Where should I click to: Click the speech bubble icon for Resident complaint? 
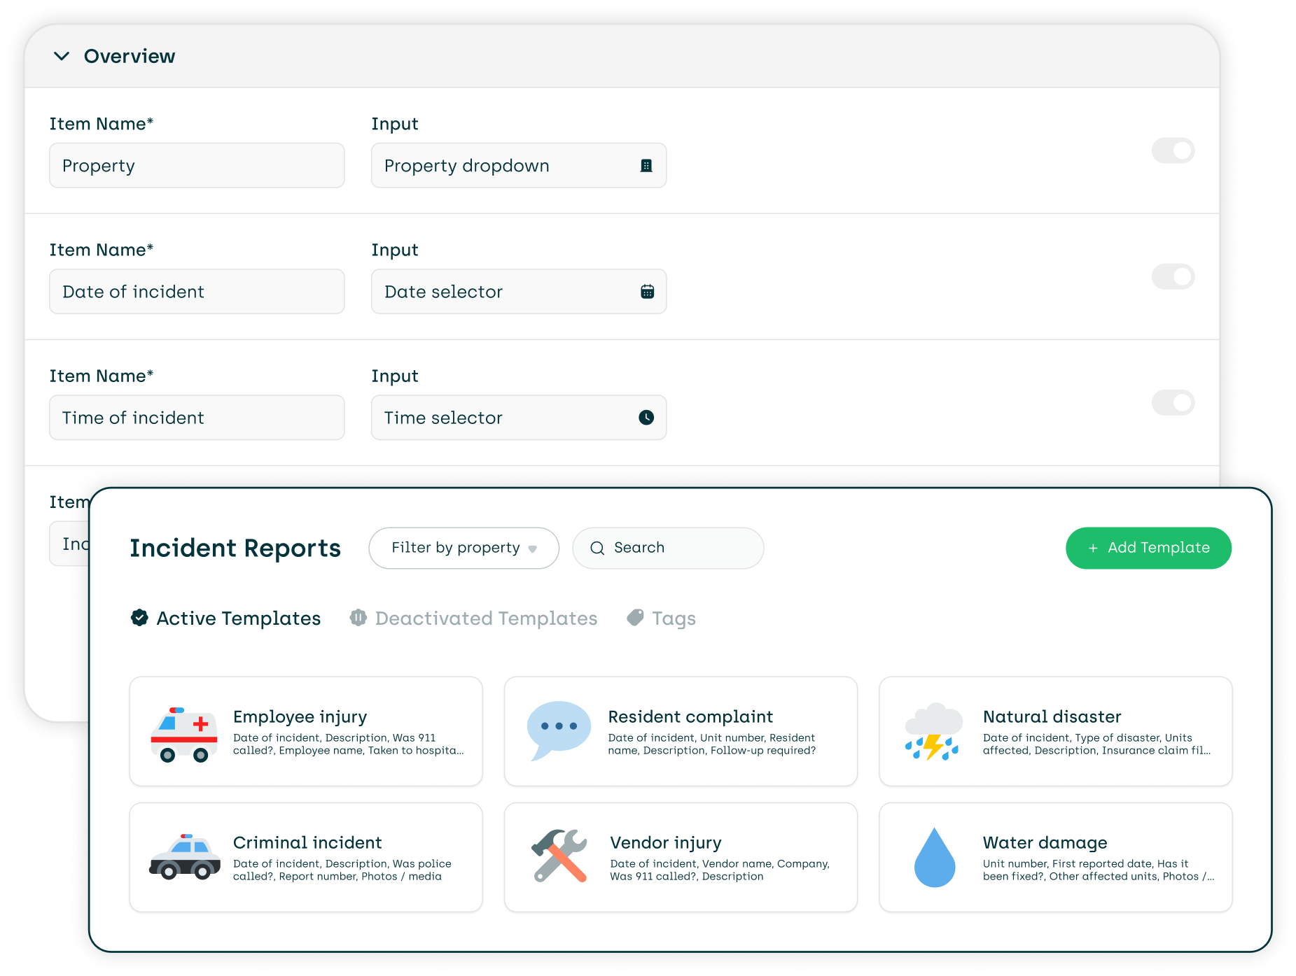559,730
